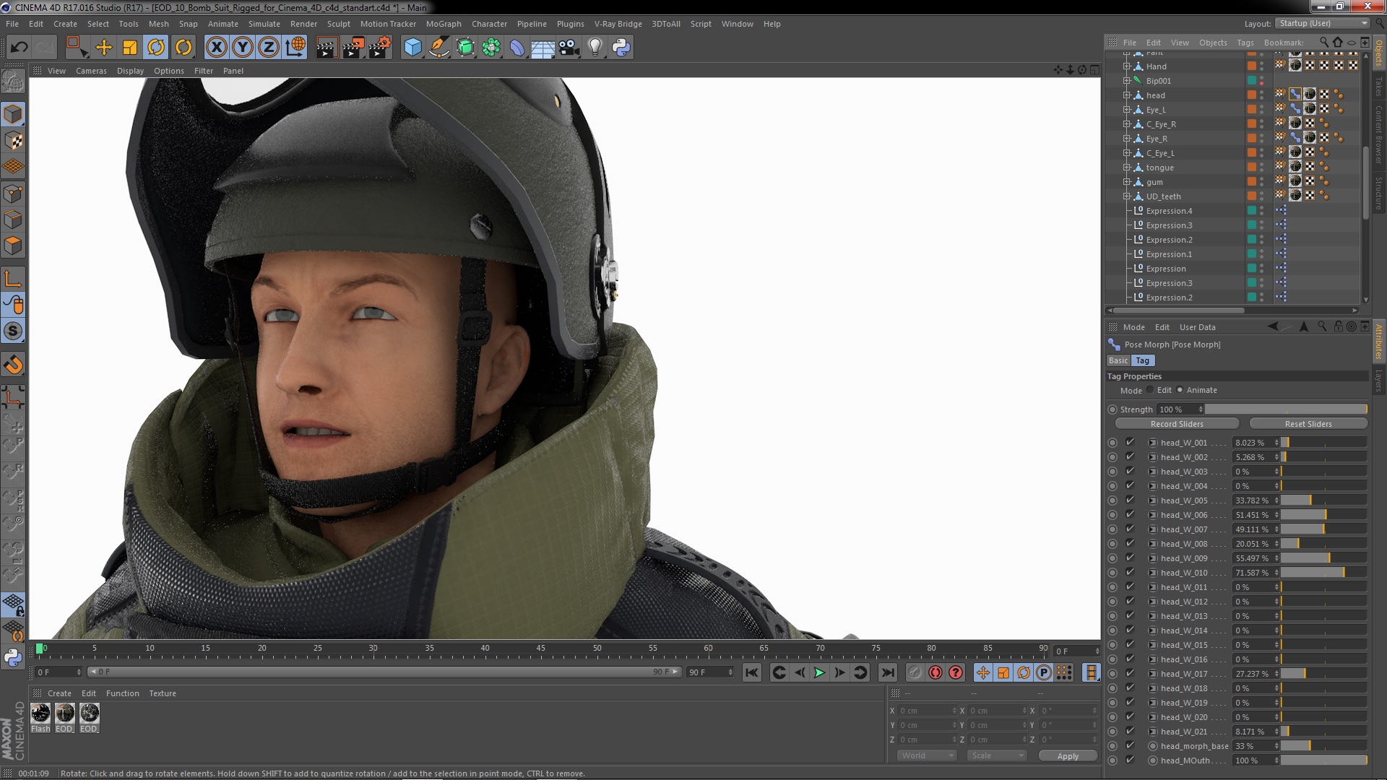Select the Live Selection tool
The height and width of the screenshot is (780, 1387).
77,48
